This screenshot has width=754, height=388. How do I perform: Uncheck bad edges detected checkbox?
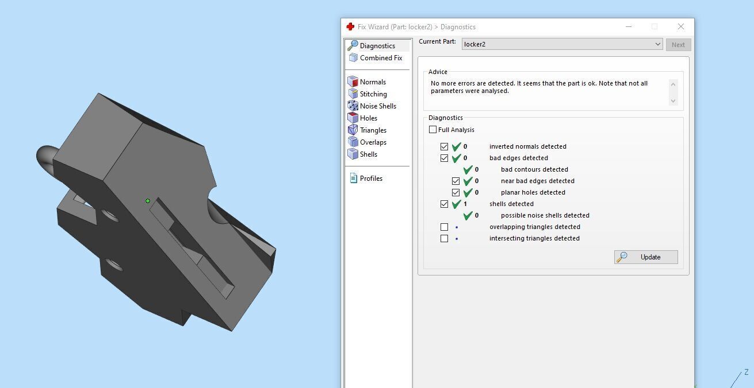click(444, 158)
